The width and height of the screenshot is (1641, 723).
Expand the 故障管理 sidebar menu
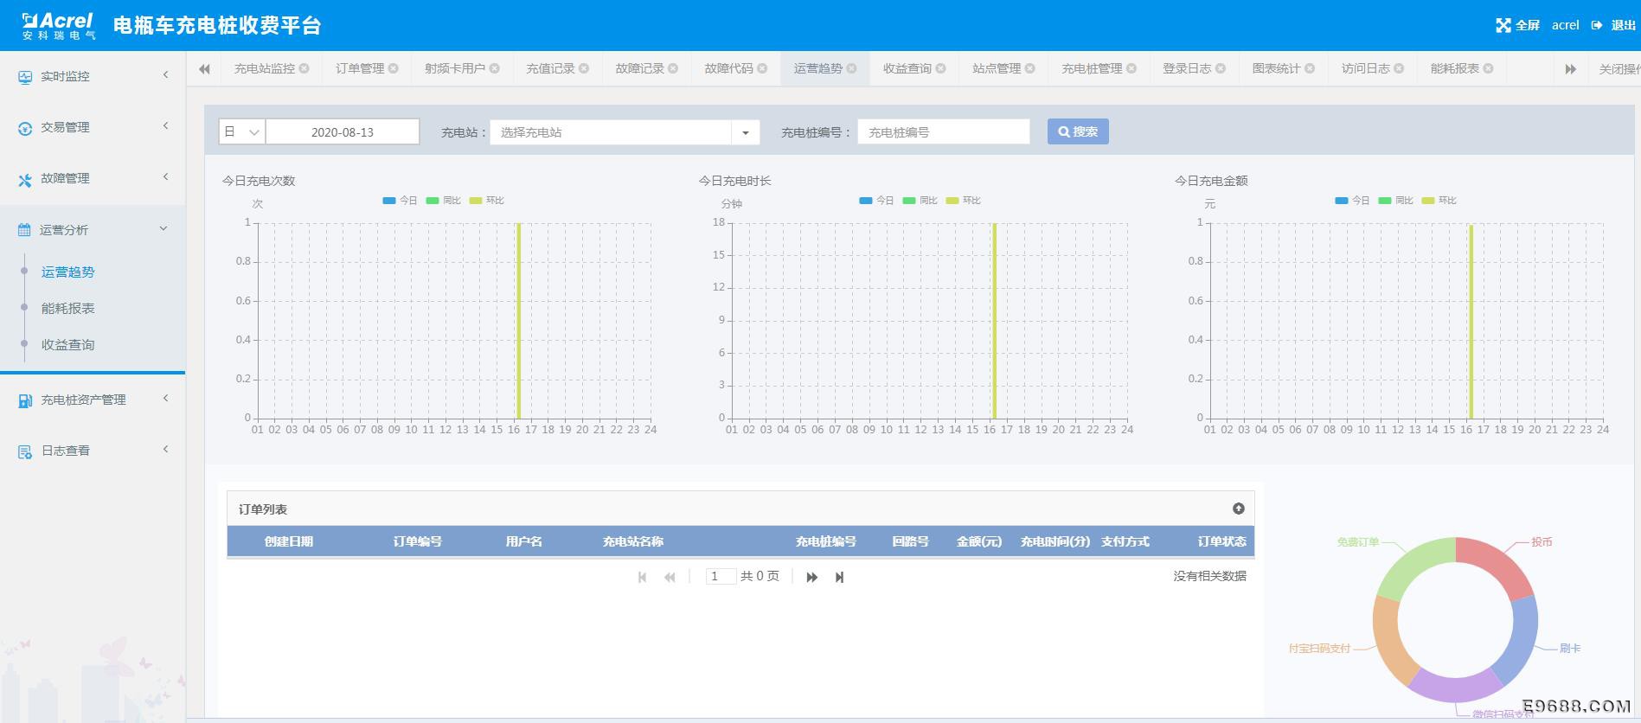pos(165,177)
